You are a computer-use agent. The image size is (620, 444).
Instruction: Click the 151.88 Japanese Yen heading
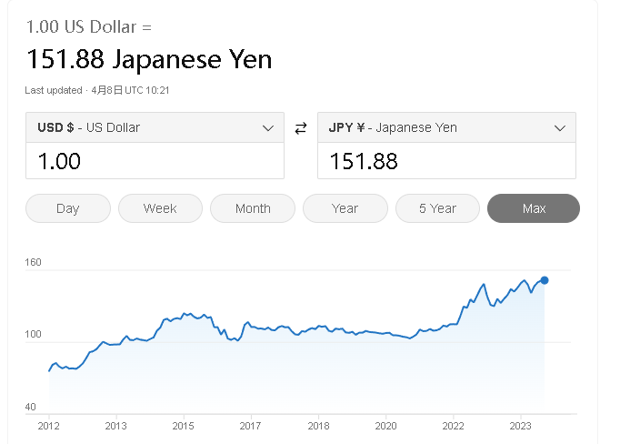149,60
